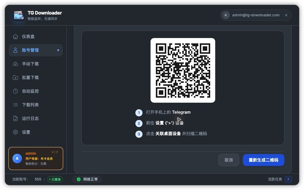Dismiss the account chip with the X
304x190 pixels.
[286, 15]
